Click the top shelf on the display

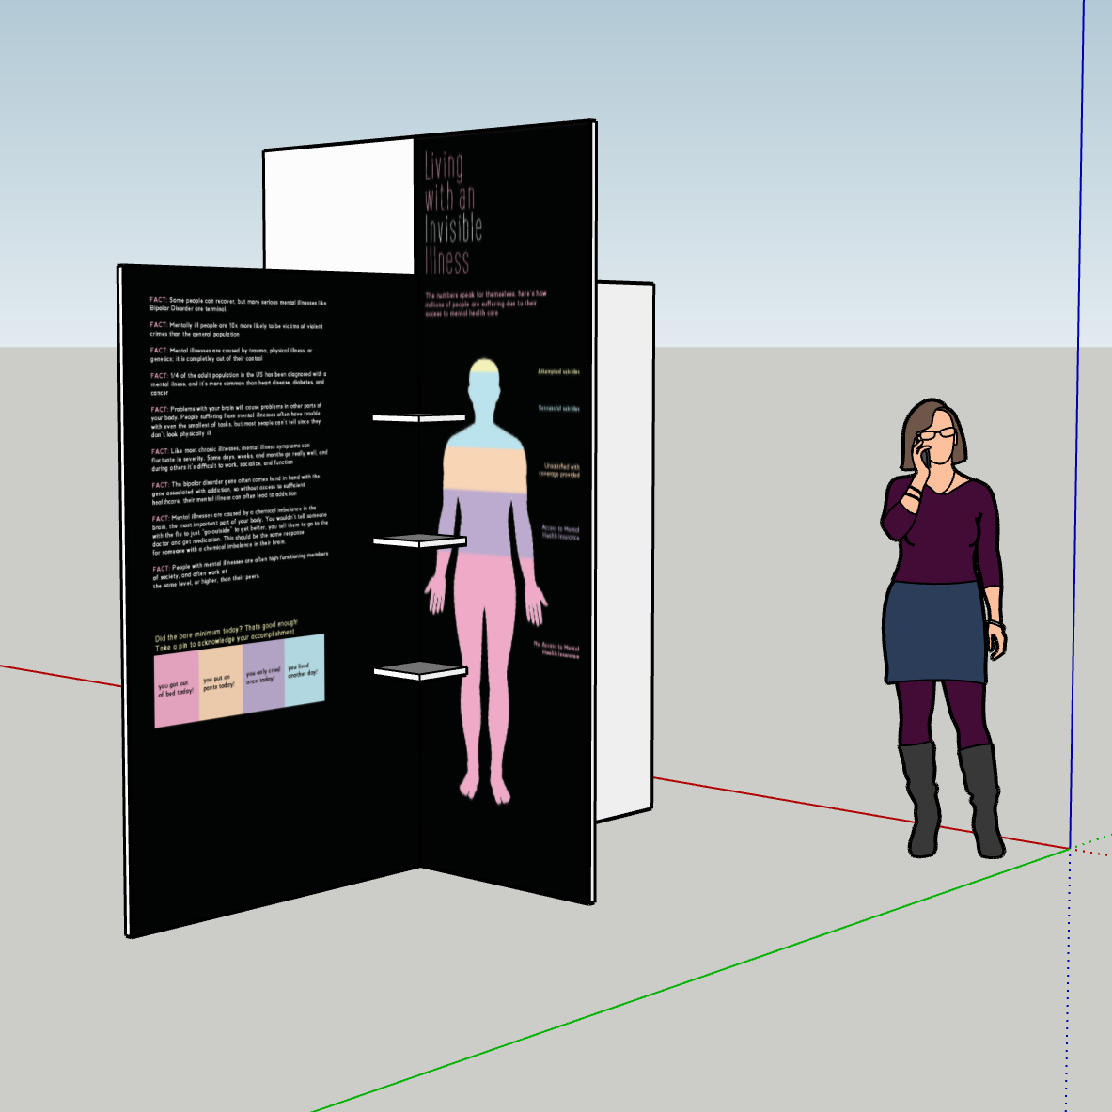pyautogui.click(x=418, y=417)
